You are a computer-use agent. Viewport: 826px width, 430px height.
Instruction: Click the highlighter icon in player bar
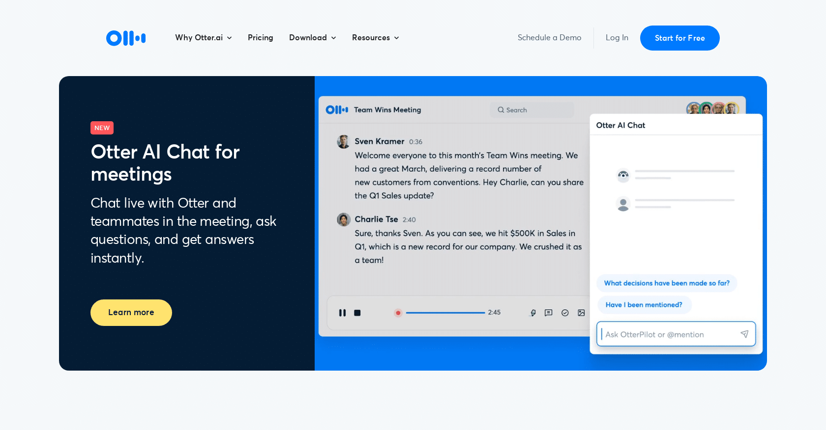coord(533,313)
